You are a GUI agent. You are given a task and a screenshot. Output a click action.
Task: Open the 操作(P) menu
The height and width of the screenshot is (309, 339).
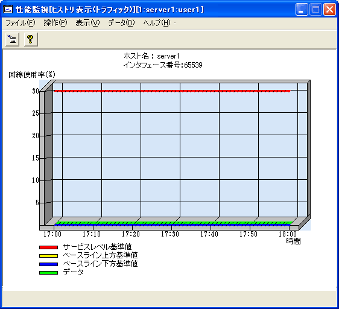pyautogui.click(x=55, y=23)
